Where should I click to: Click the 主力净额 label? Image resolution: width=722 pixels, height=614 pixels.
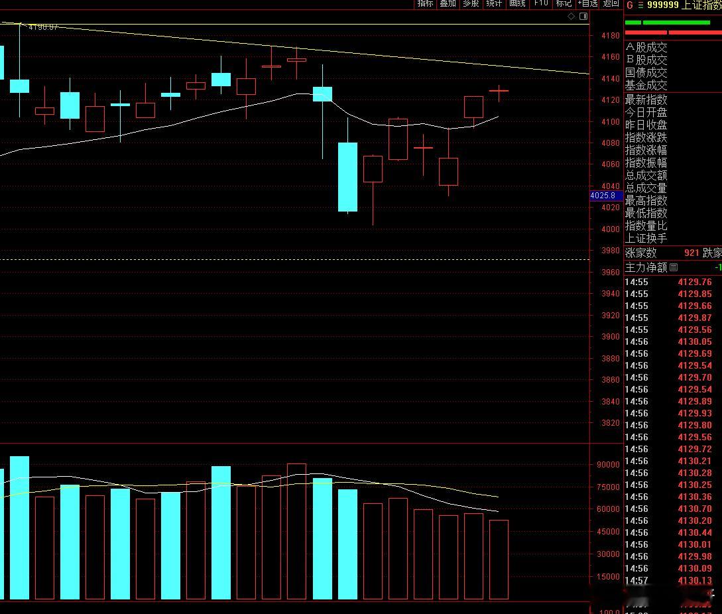tap(646, 268)
